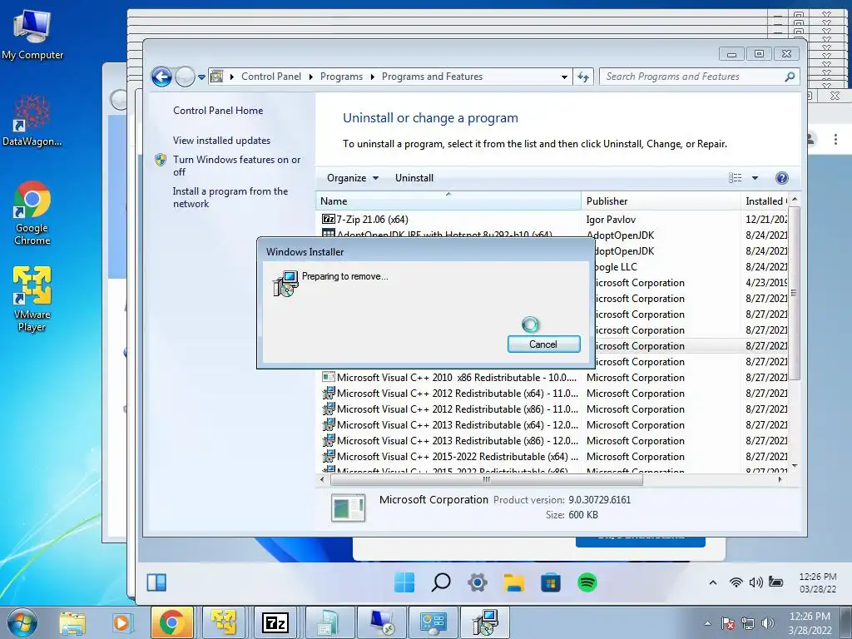The height and width of the screenshot is (639, 852).
Task: Expand Windows 11 tray overflow chevron
Action: 713,582
